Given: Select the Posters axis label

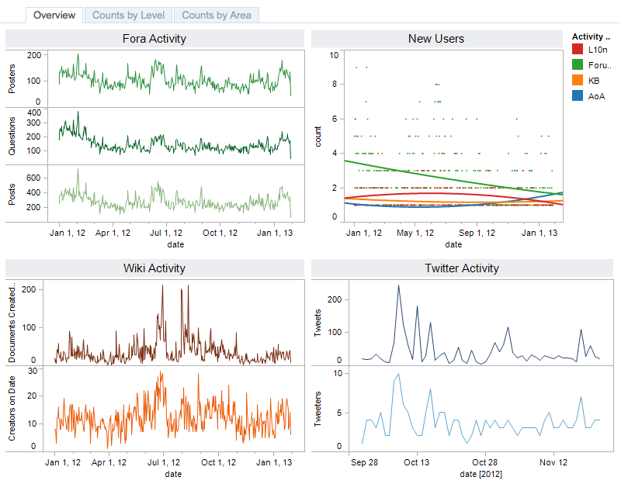Looking at the screenshot, I should (x=12, y=79).
